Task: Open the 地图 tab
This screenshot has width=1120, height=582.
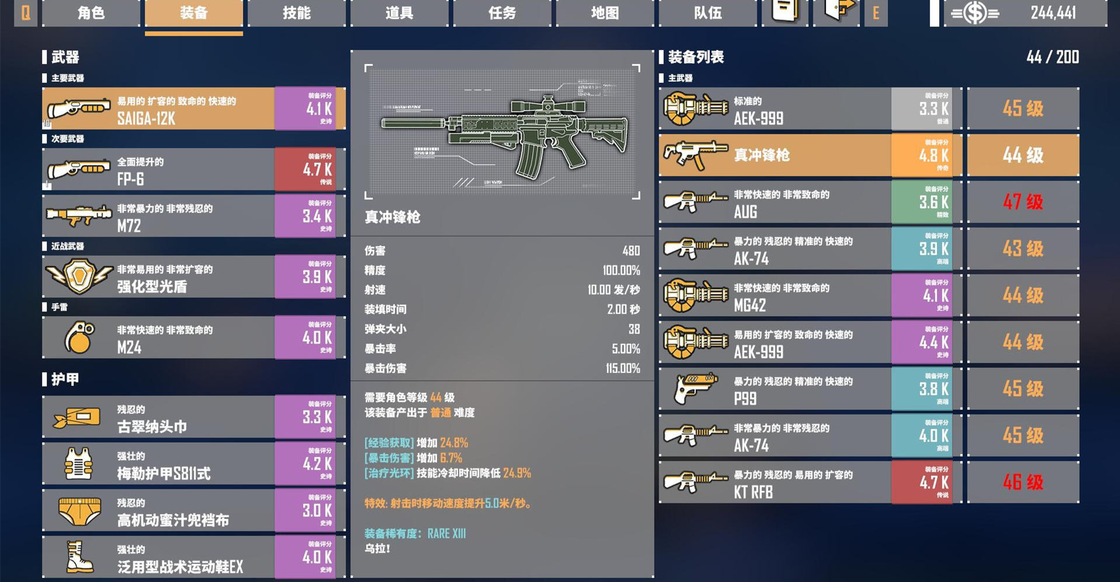Action: pos(605,13)
